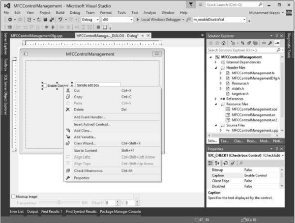Click the Categorized icon in Properties panel
Image resolution: width=295 pixels, height=223 pixels.
[x=210, y=163]
